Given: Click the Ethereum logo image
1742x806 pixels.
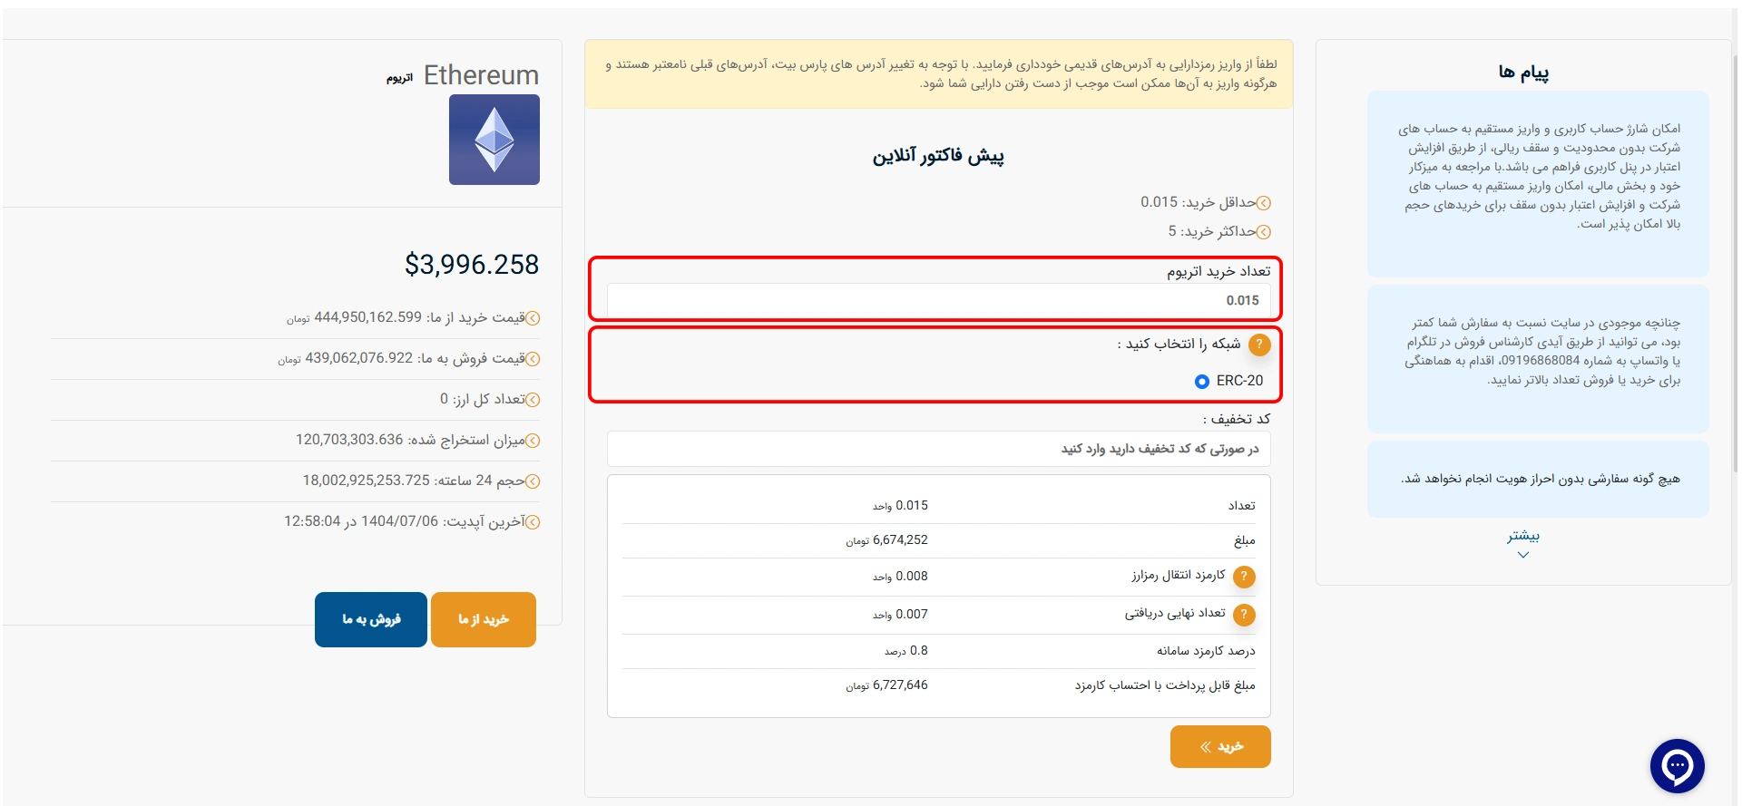Looking at the screenshot, I should pos(494,140).
